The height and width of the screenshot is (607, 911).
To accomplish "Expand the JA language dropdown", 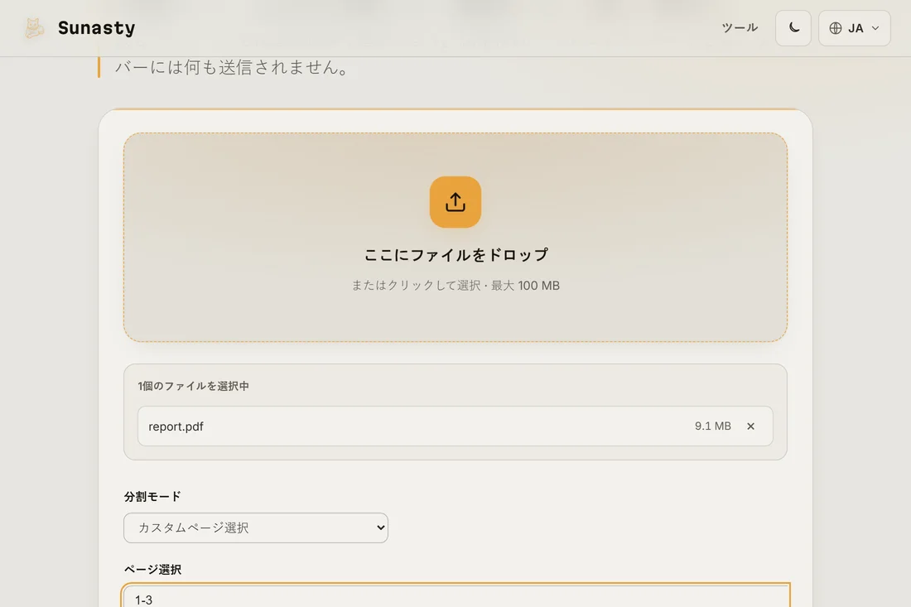I will click(x=854, y=28).
